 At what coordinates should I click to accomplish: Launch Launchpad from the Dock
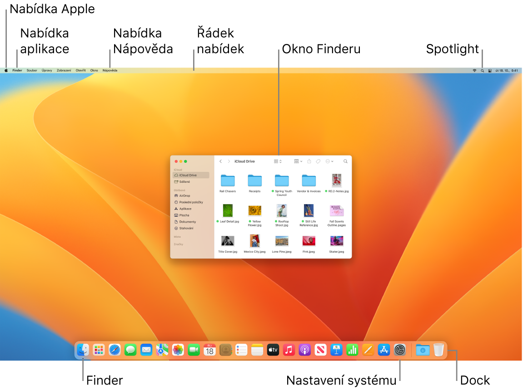[x=99, y=350]
